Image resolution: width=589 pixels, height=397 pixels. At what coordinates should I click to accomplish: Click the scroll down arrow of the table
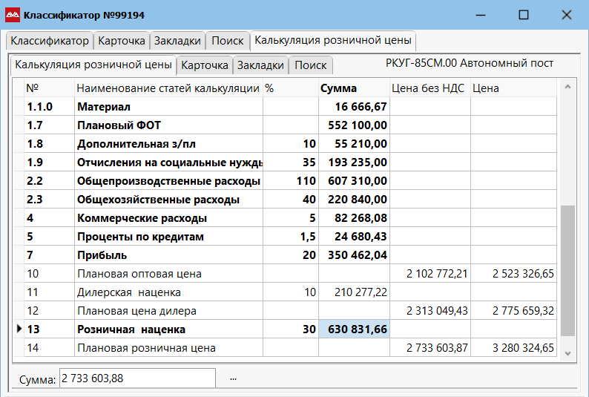click(567, 352)
